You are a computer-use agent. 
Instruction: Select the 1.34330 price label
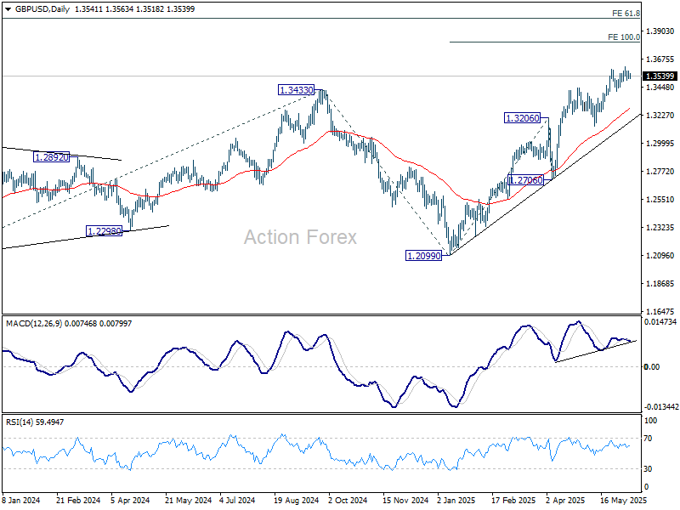pos(296,90)
